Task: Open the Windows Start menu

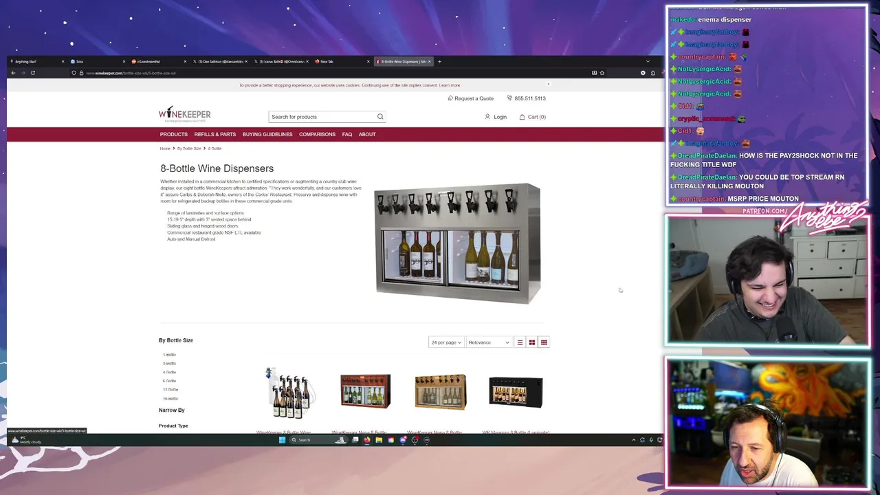Action: click(x=282, y=440)
